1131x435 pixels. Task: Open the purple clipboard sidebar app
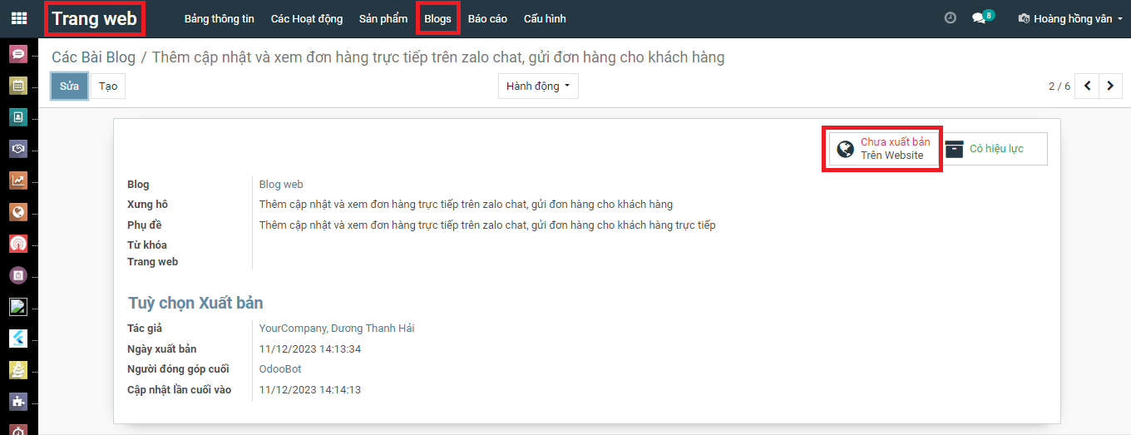(18, 275)
